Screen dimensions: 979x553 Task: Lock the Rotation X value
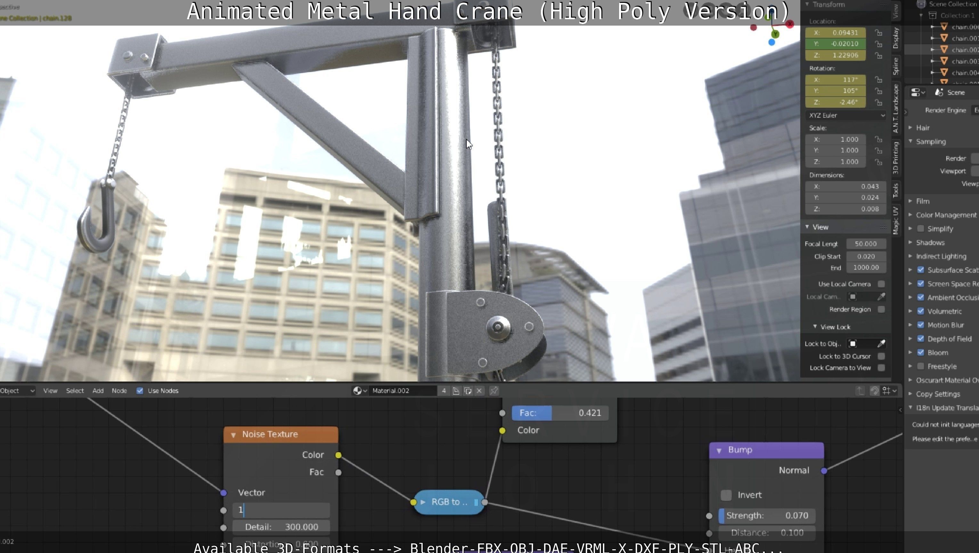878,79
